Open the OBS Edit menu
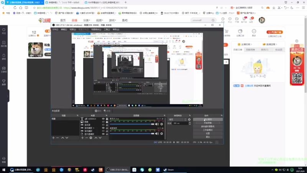307x173 pixels. pyautogui.click(x=64, y=30)
